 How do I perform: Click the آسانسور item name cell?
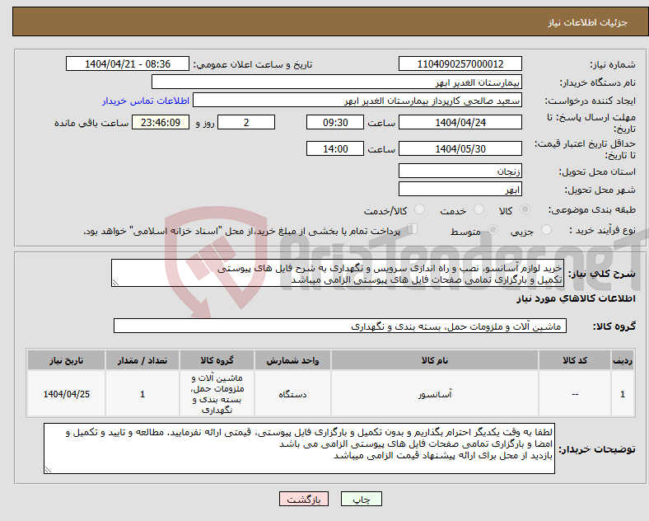pyautogui.click(x=435, y=394)
